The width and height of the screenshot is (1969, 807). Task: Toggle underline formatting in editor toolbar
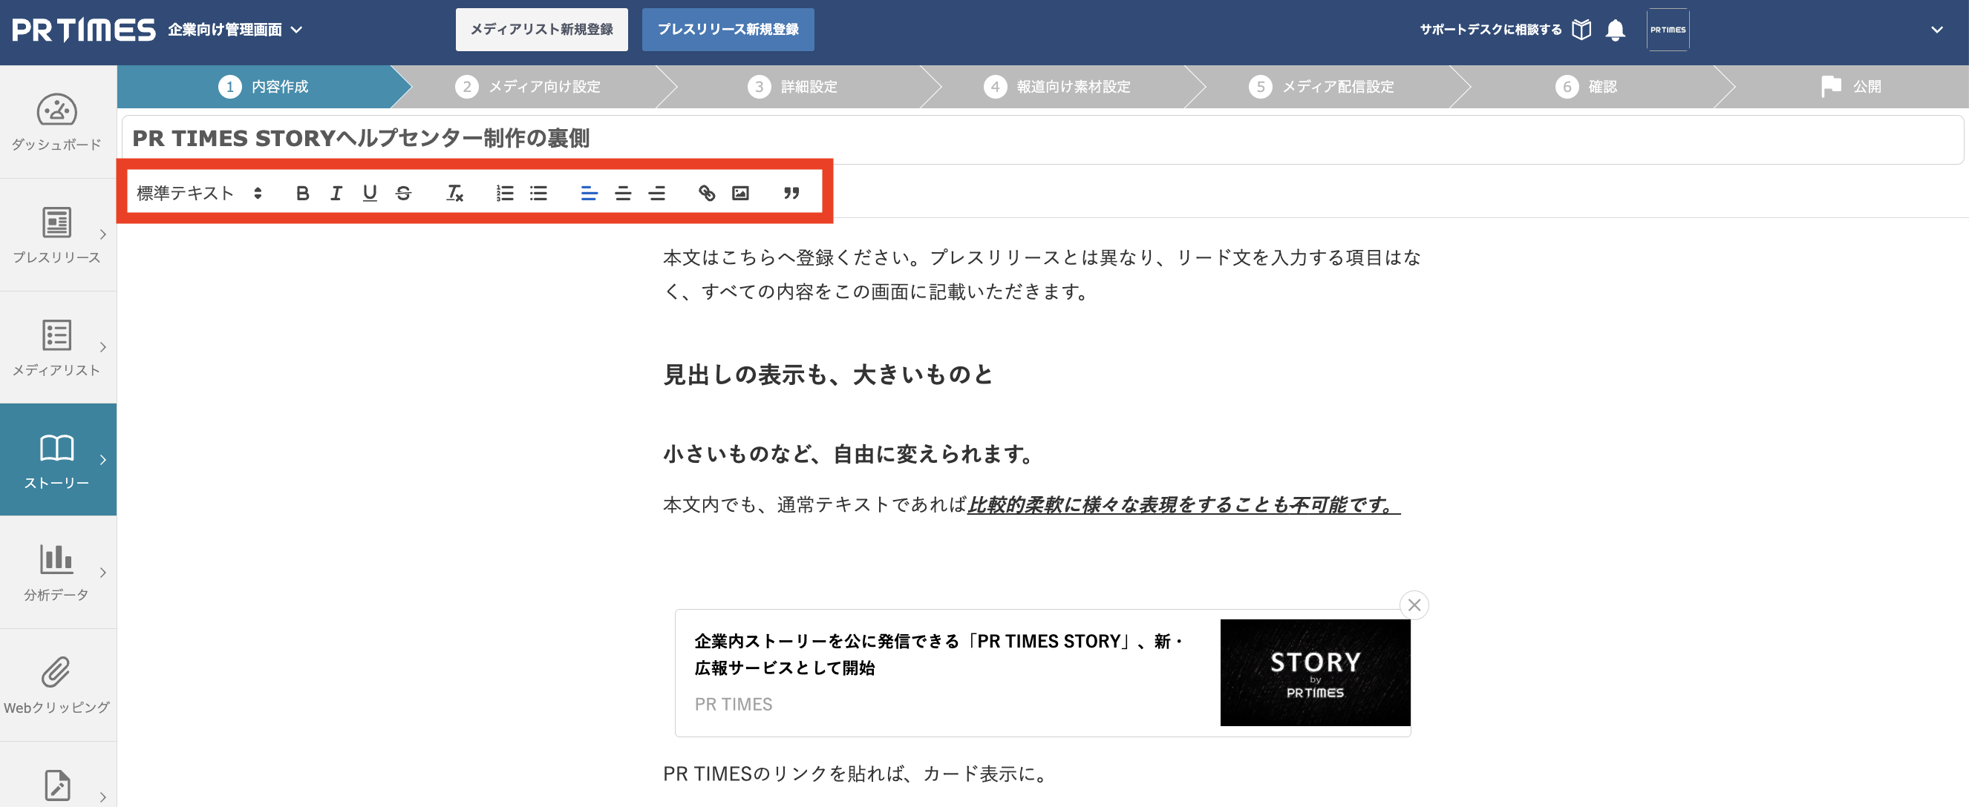[x=370, y=193]
